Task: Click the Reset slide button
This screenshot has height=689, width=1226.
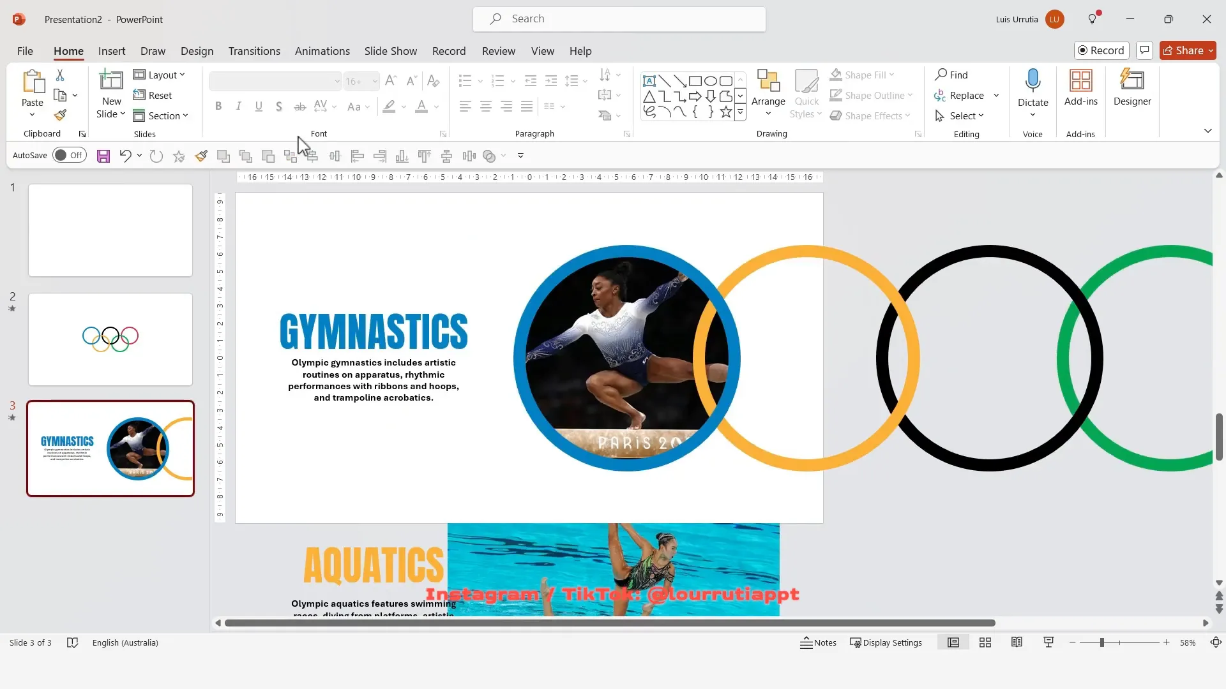Action: point(153,95)
